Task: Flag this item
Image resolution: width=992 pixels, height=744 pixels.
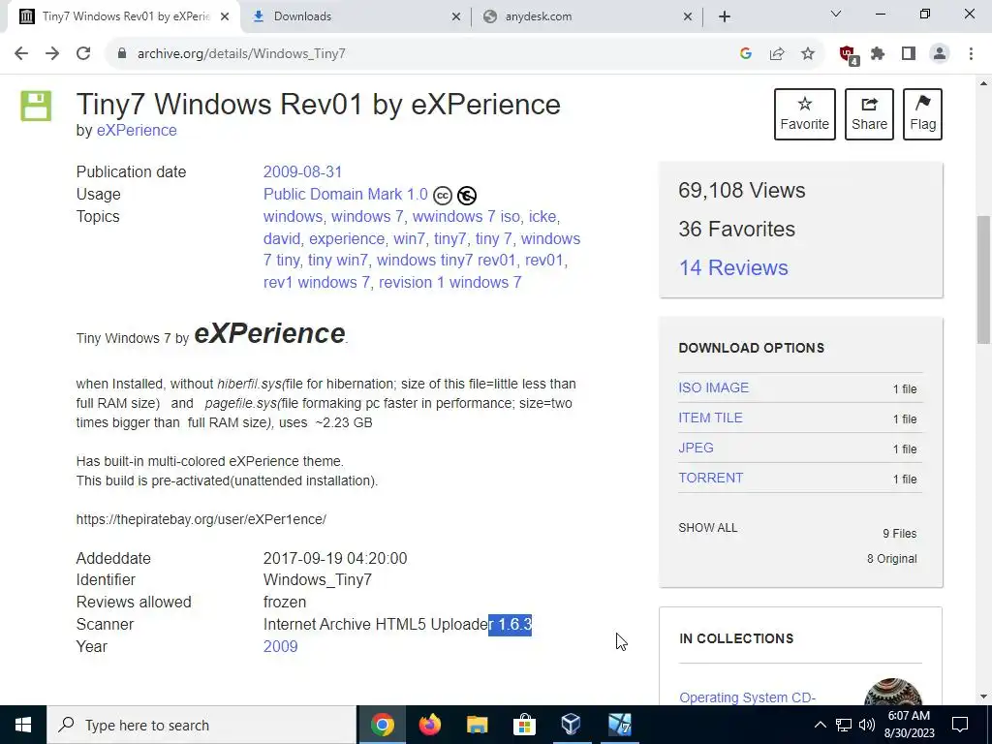Action: (922, 114)
